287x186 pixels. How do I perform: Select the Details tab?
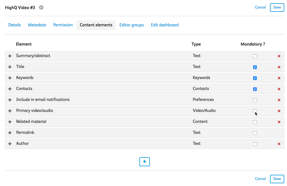tap(15, 25)
